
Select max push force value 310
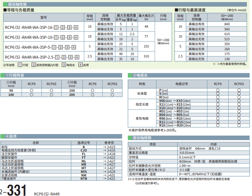tap(146, 57)
